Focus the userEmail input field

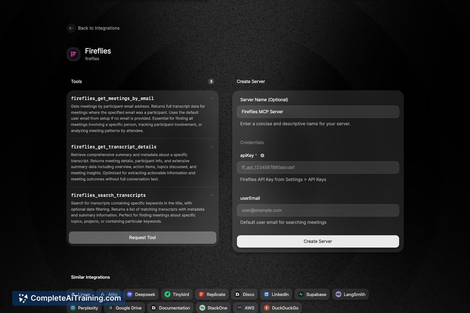pos(318,210)
